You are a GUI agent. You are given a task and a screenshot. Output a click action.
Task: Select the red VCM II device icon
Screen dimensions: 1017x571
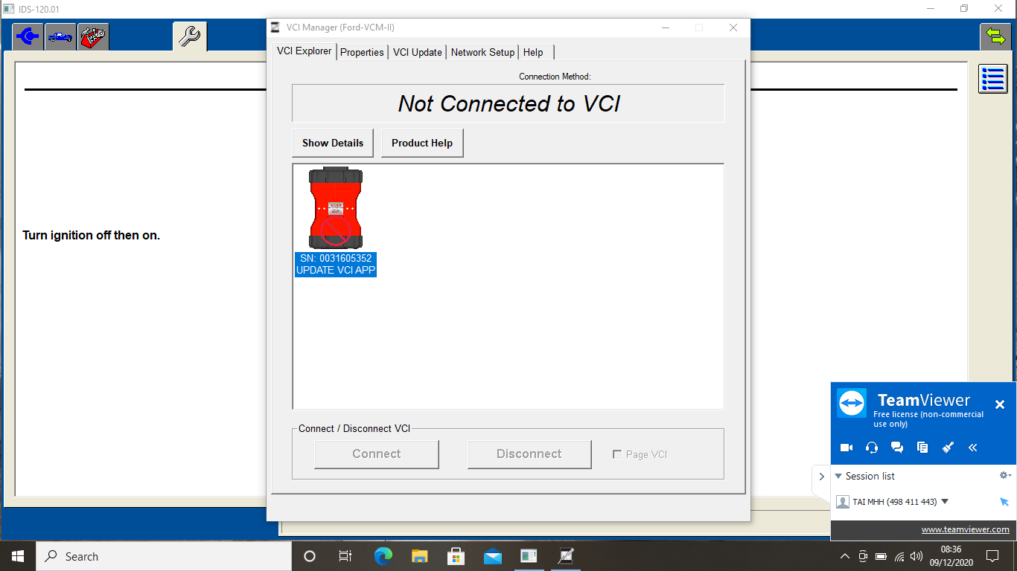pyautogui.click(x=336, y=208)
